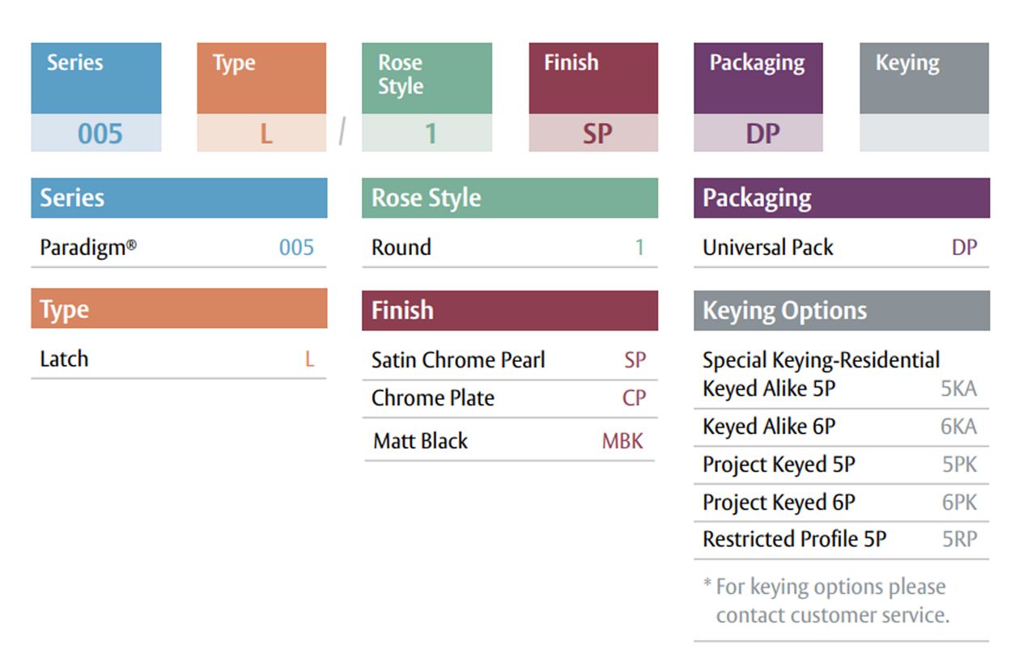This screenshot has height=654, width=1036.
Task: Click the Restricted Profile 5P row
Action: (842, 539)
